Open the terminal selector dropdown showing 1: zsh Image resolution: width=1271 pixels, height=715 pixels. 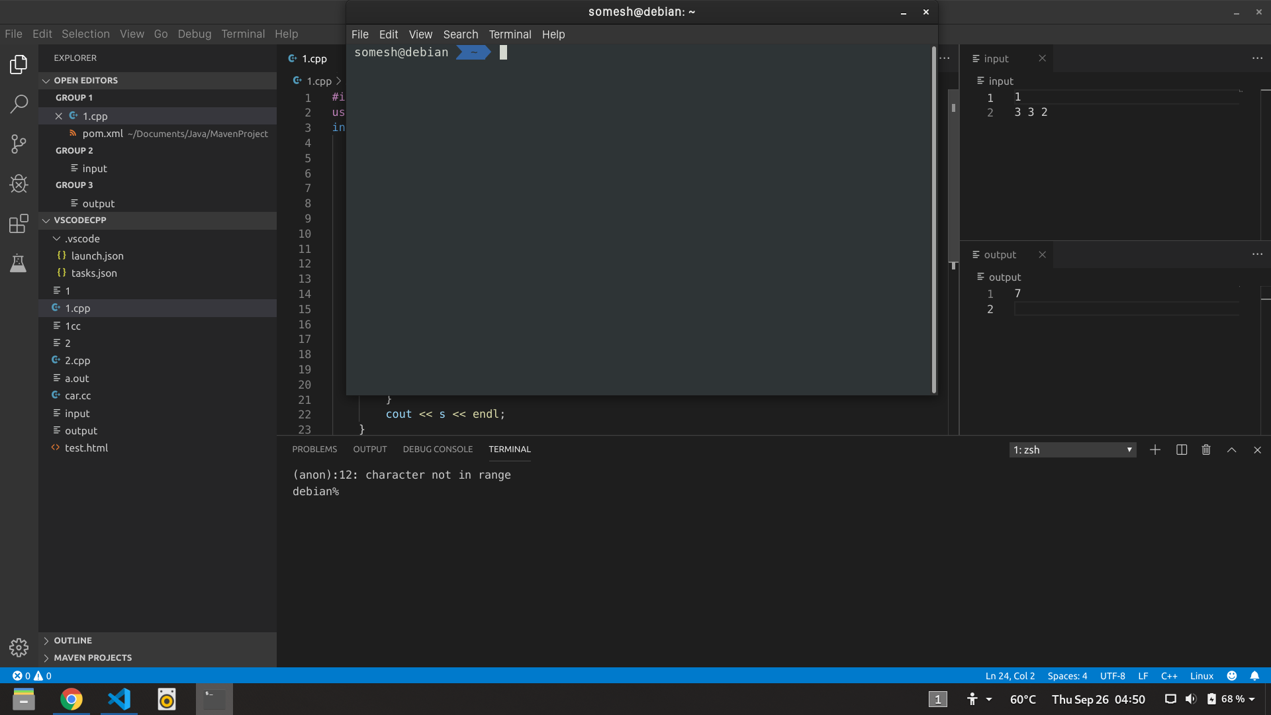click(x=1072, y=450)
